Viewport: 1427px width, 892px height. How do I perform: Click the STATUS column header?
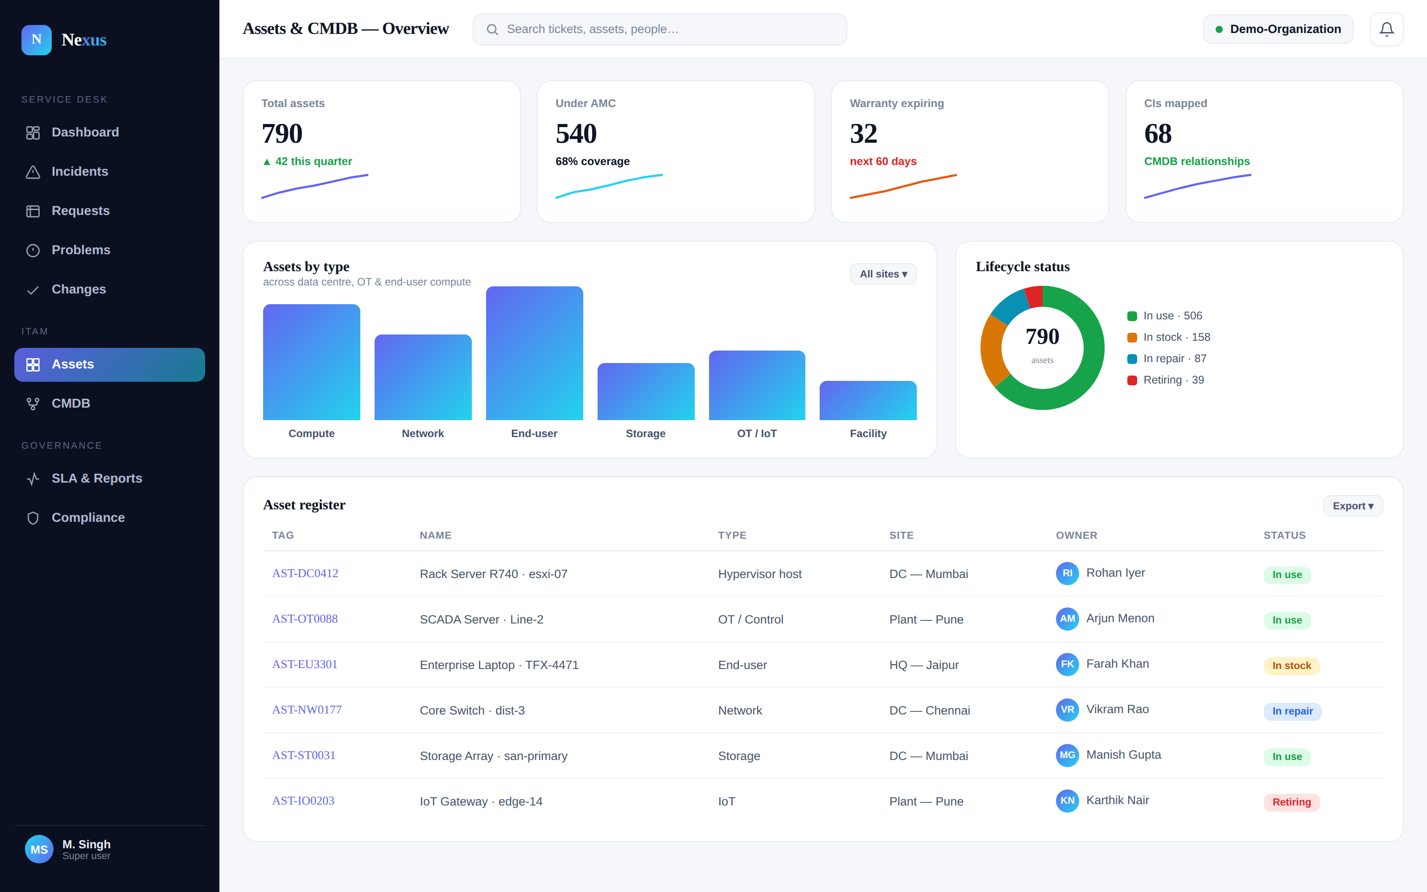click(x=1284, y=535)
